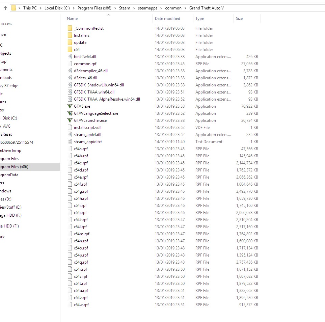Select x64e.rpf file name

pyautogui.click(x=81, y=177)
